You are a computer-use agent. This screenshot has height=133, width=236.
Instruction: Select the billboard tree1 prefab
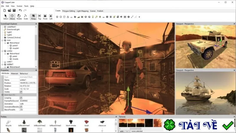[24, 123]
